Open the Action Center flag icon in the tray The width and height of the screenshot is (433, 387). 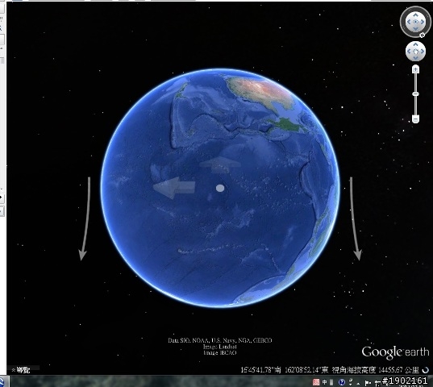click(x=368, y=383)
